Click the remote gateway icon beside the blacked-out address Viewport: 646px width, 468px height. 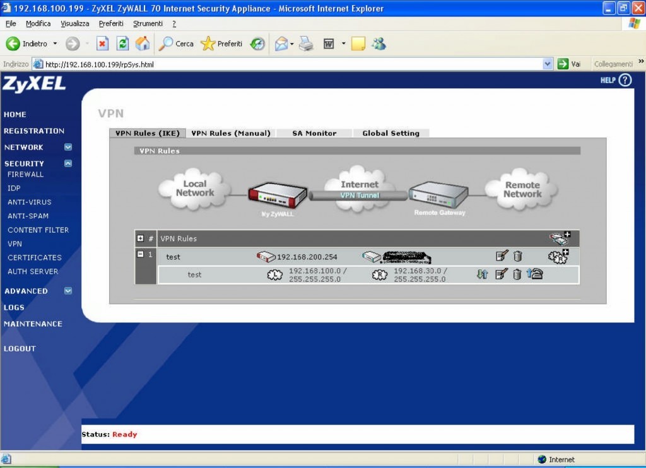(372, 257)
